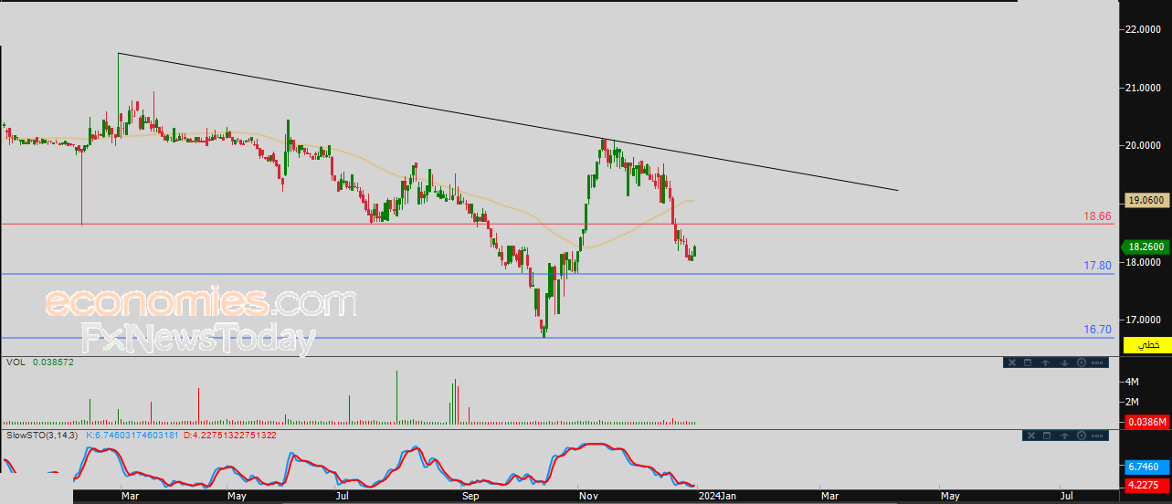Close the SlowSTO indicator panel
Screen dimensions: 1172x504
[1029, 435]
